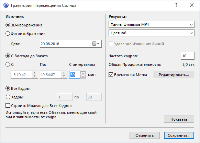This screenshot has height=143, width=200.
Task: Click the Результат section heading
Action: 118,16
